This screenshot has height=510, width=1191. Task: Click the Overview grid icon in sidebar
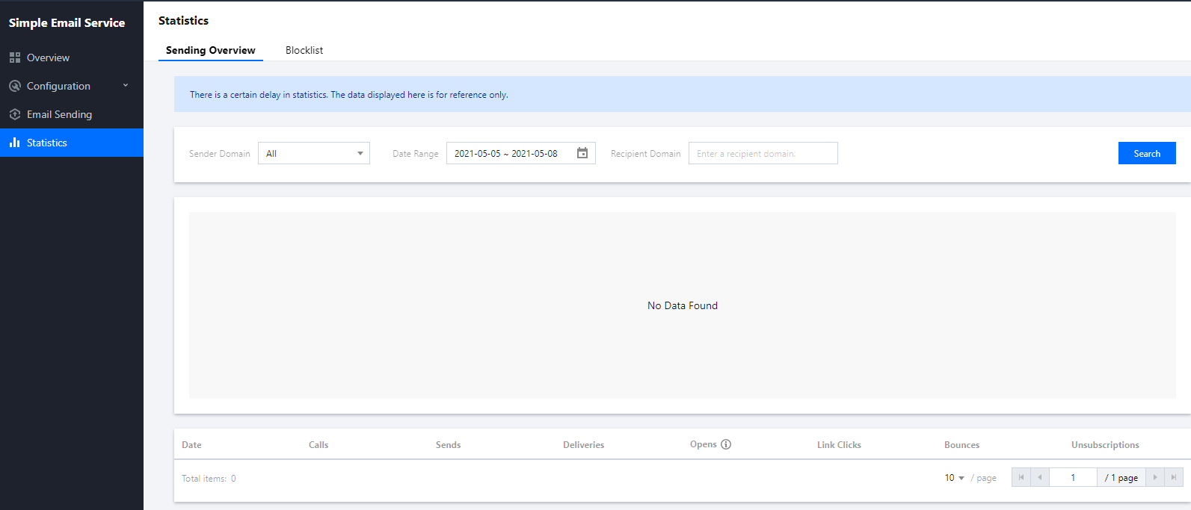click(14, 57)
